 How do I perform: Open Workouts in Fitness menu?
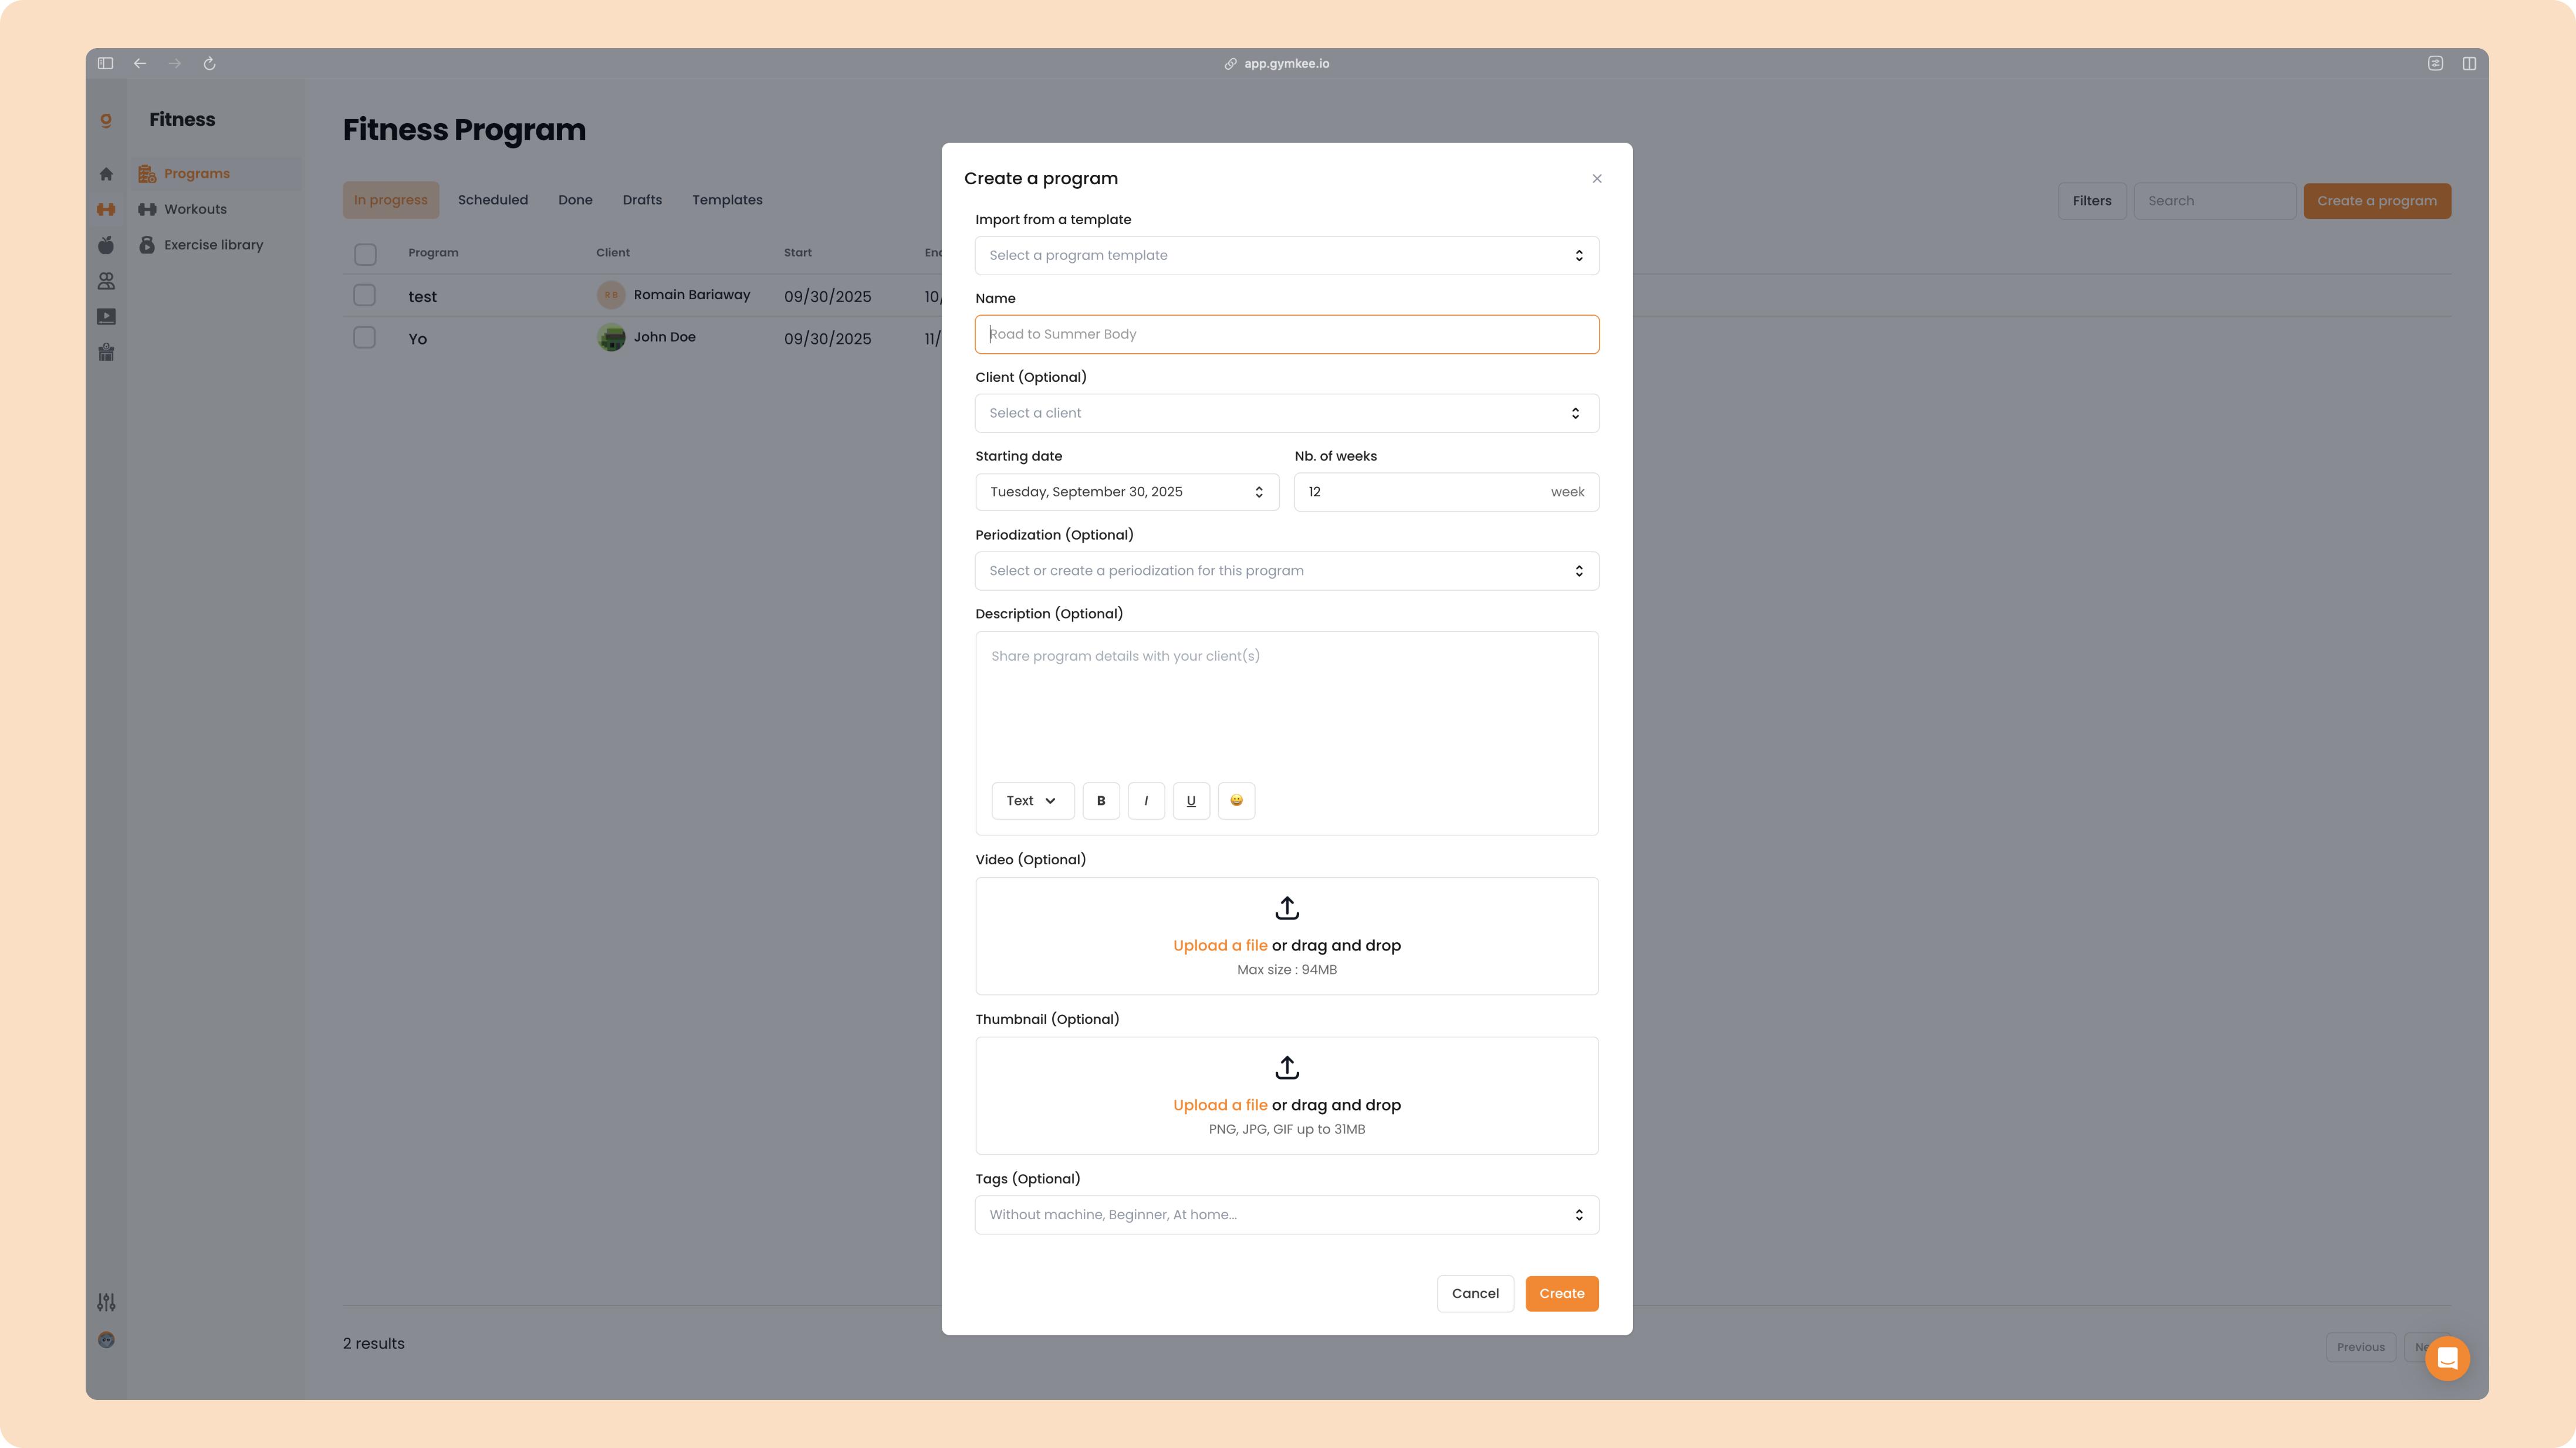tap(216, 209)
